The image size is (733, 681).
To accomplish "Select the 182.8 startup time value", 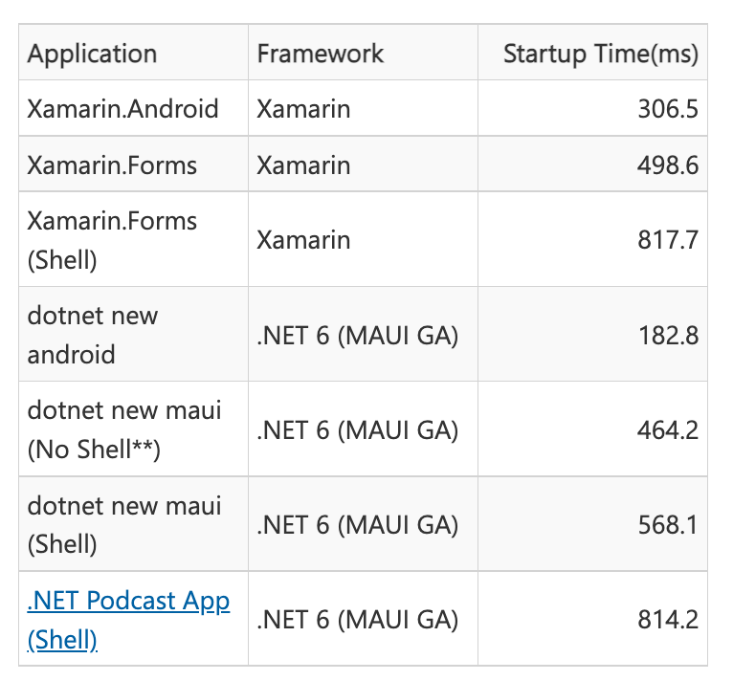I will pos(669,336).
